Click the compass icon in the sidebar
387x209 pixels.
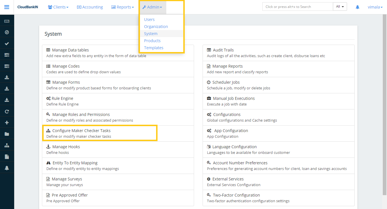(7, 32)
